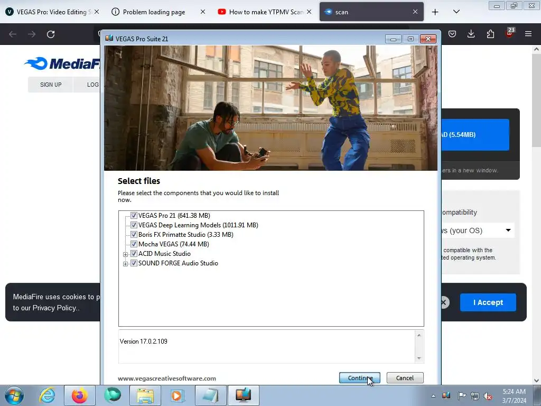Show hidden system tray icons
This screenshot has width=541, height=406.
tap(433, 396)
